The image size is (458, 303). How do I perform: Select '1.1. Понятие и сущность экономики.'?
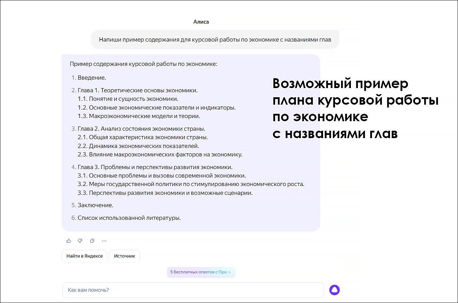coord(128,99)
